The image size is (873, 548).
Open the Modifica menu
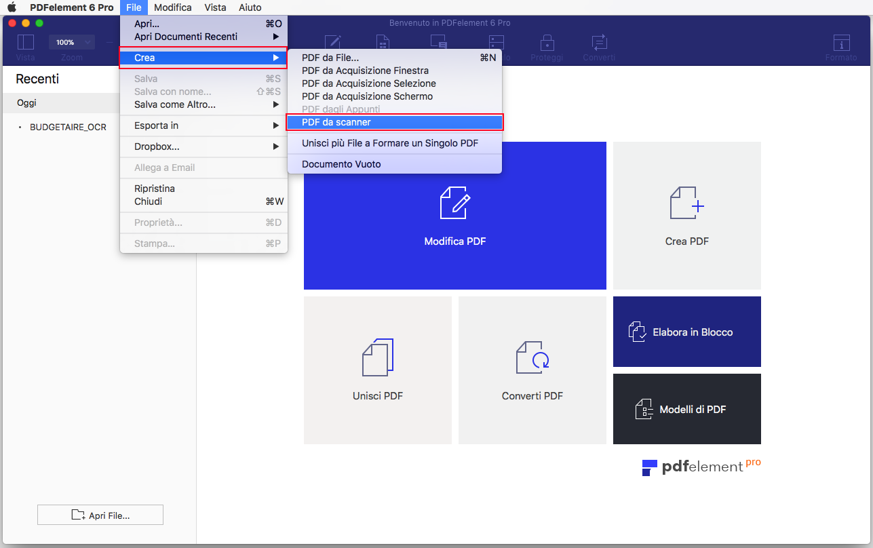[173, 7]
